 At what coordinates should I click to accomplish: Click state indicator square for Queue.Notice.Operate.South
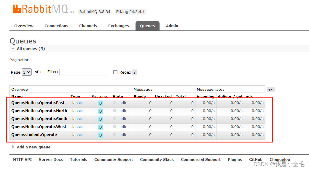[114, 119]
